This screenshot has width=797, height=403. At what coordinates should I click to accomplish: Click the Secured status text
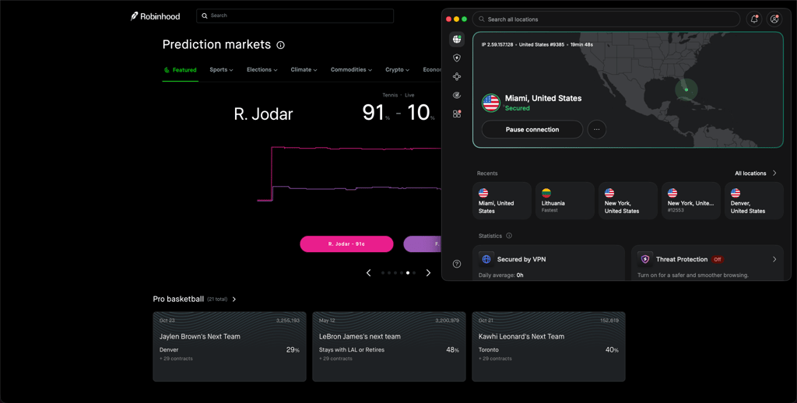[x=518, y=108]
